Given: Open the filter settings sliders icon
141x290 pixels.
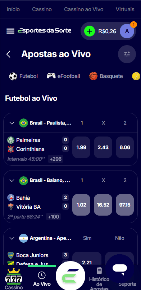Looking at the screenshot, I should (127, 54).
